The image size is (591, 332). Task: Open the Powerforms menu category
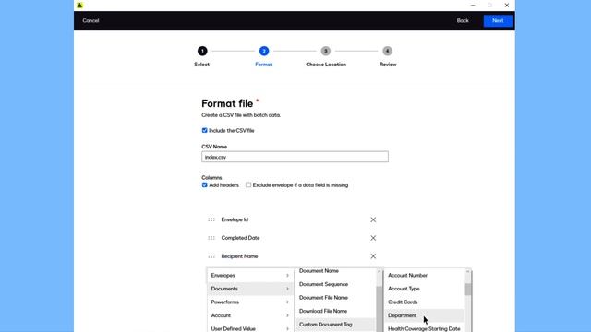[x=249, y=302]
